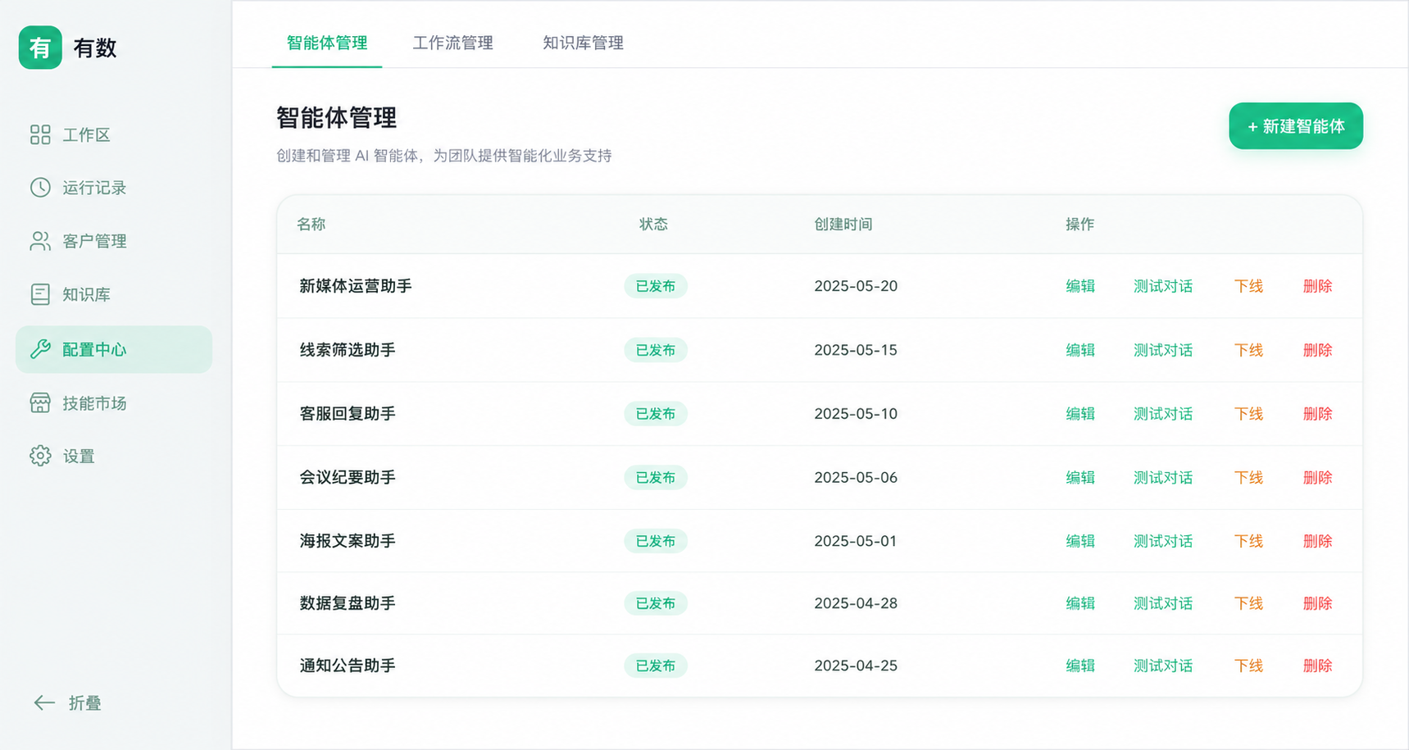Edit the 线索筛选助手 agent

point(1080,350)
